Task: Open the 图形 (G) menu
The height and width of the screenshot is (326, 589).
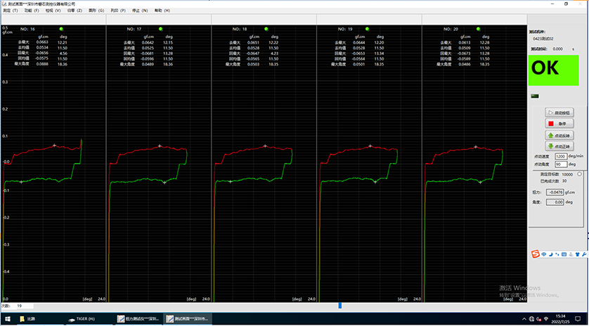Action: click(x=96, y=11)
